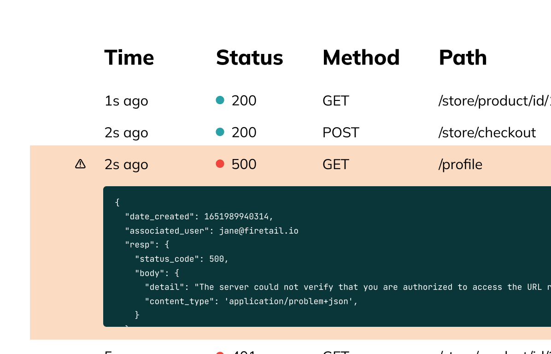The height and width of the screenshot is (354, 551).
Task: Open the 1s ago GET request row
Action: click(x=290, y=100)
